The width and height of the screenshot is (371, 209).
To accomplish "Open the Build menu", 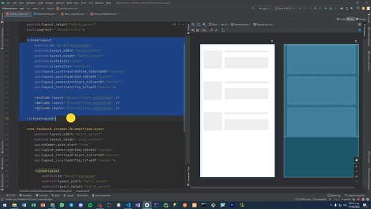I will point(70,3).
